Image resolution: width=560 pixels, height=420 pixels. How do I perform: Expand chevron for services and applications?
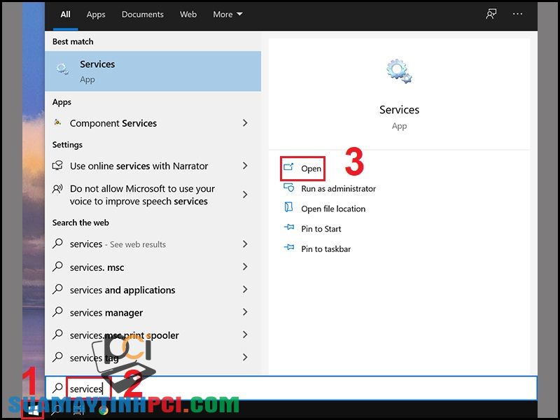point(245,289)
